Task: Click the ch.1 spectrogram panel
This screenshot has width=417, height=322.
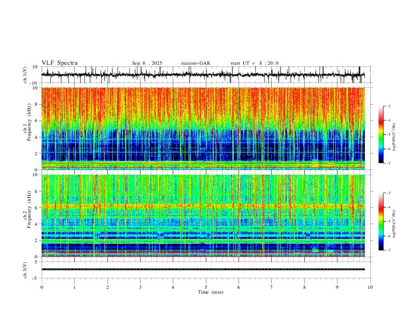Action: [203, 128]
